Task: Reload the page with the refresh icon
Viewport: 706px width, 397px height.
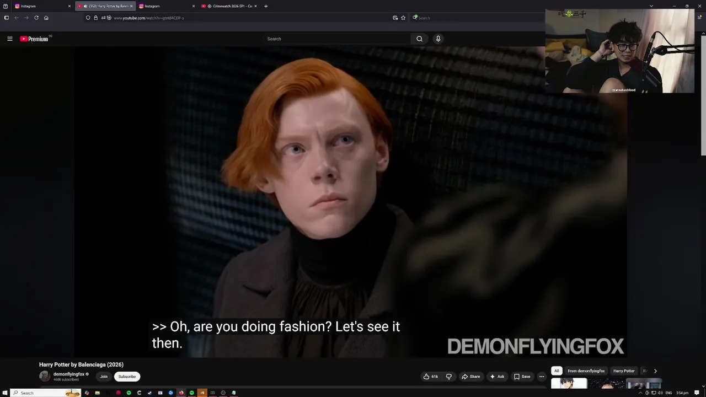Action: (x=36, y=18)
